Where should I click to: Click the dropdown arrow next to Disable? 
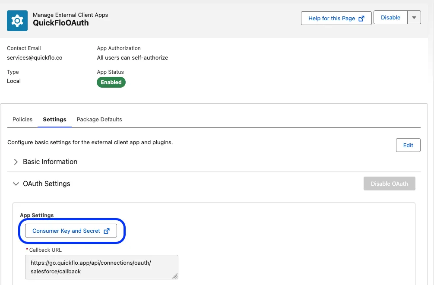[414, 17]
